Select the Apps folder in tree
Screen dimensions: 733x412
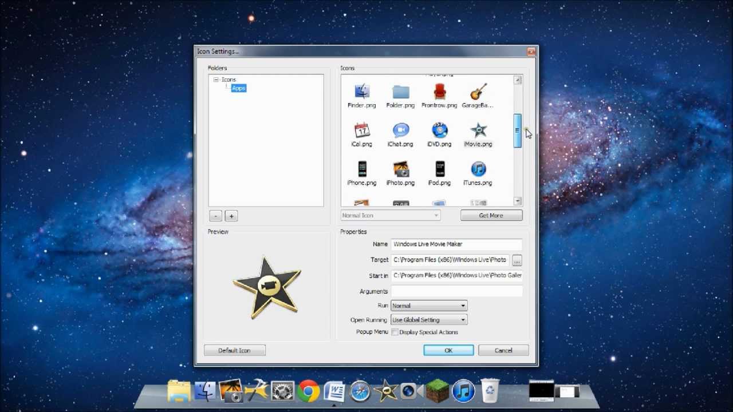pyautogui.click(x=239, y=88)
